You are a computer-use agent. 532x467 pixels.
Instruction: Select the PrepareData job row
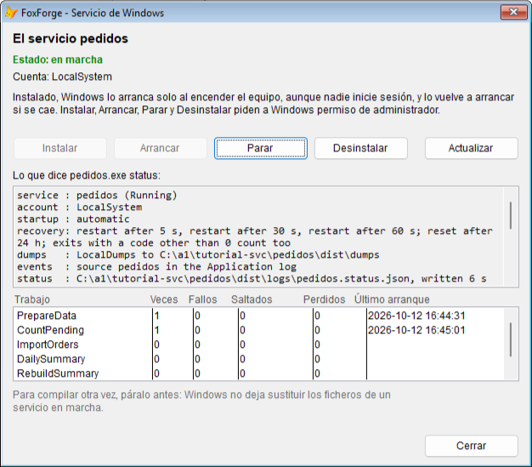click(x=258, y=316)
